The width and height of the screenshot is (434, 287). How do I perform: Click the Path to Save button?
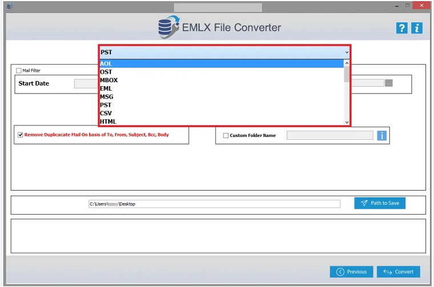click(x=380, y=203)
